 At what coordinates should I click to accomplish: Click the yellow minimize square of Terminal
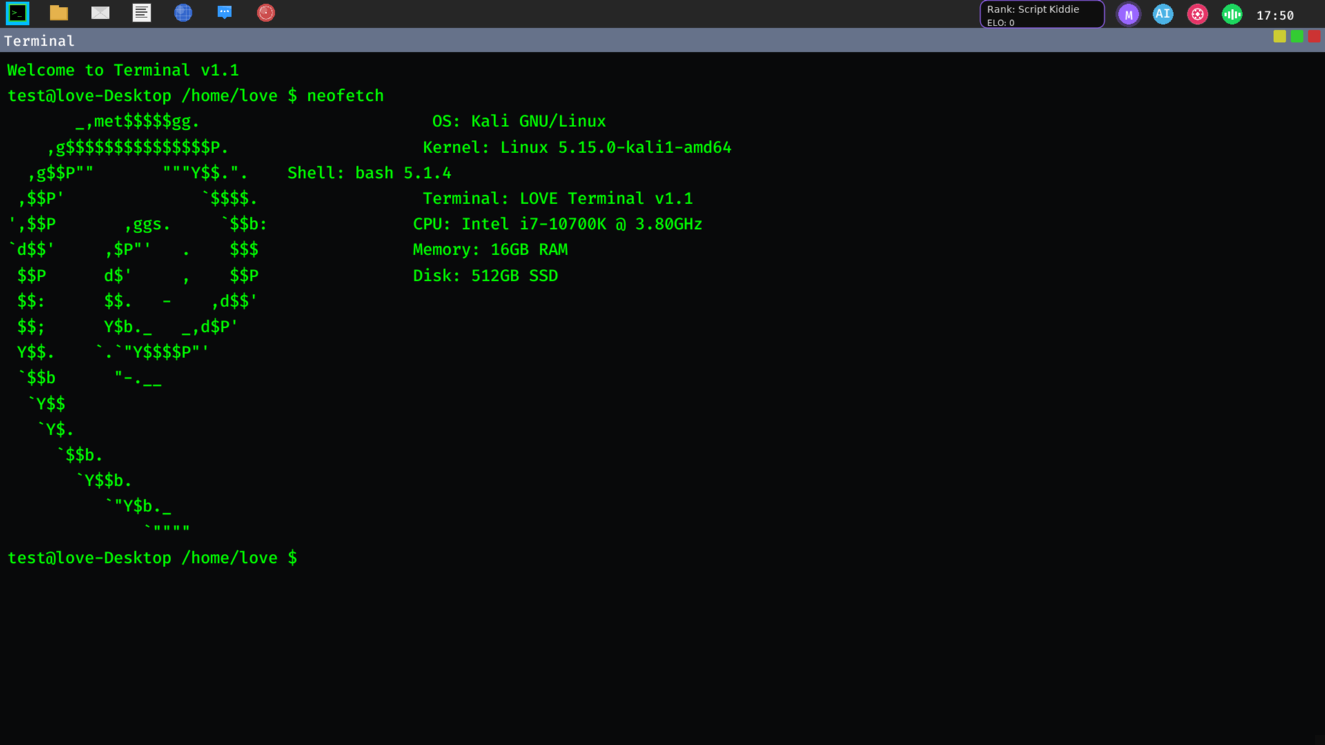pos(1279,37)
